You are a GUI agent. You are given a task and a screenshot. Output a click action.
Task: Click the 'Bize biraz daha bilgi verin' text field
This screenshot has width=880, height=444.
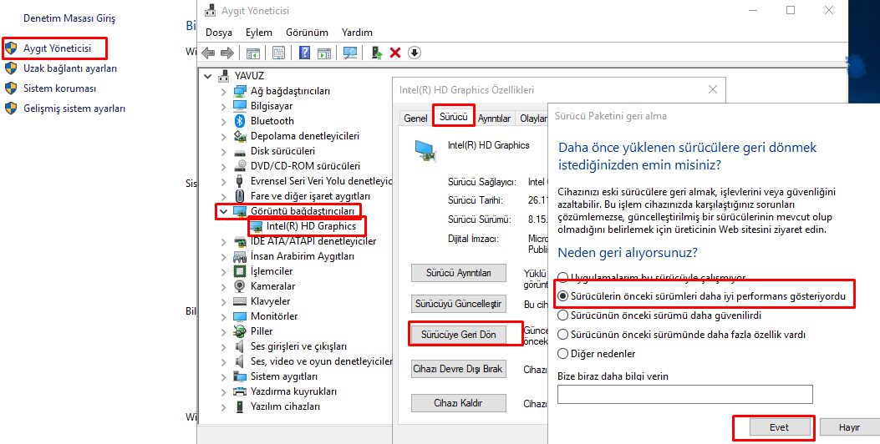coord(684,394)
